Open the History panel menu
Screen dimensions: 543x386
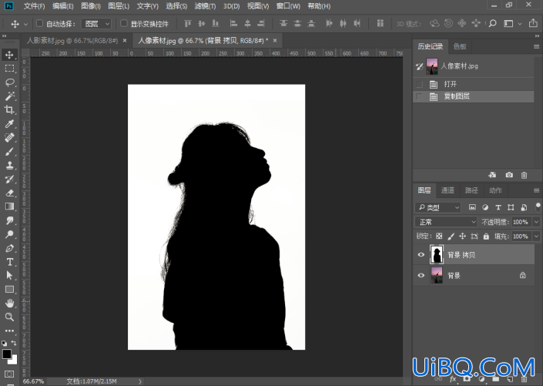click(536, 46)
